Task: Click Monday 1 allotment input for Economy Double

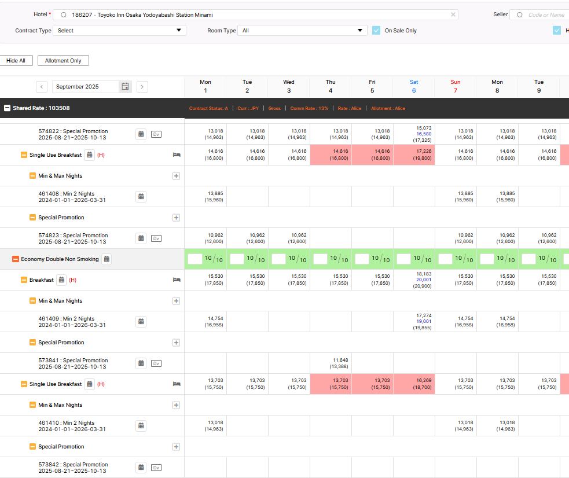Action: [x=195, y=259]
